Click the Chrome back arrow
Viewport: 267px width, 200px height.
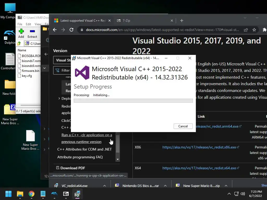(x=55, y=30)
